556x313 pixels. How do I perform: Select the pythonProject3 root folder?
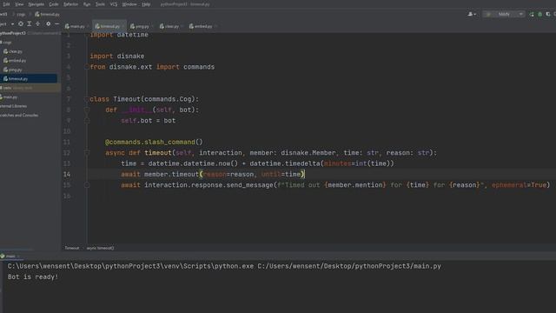click(13, 33)
